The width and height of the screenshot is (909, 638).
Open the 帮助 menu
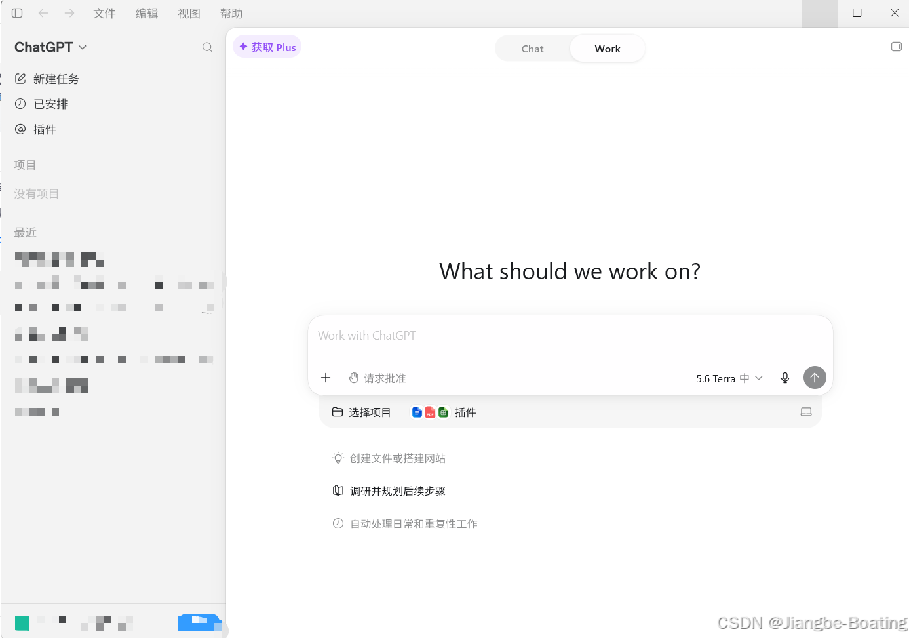tap(231, 14)
